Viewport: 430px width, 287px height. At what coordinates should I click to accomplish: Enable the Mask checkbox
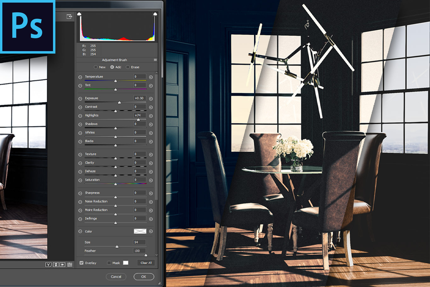[x=109, y=263]
